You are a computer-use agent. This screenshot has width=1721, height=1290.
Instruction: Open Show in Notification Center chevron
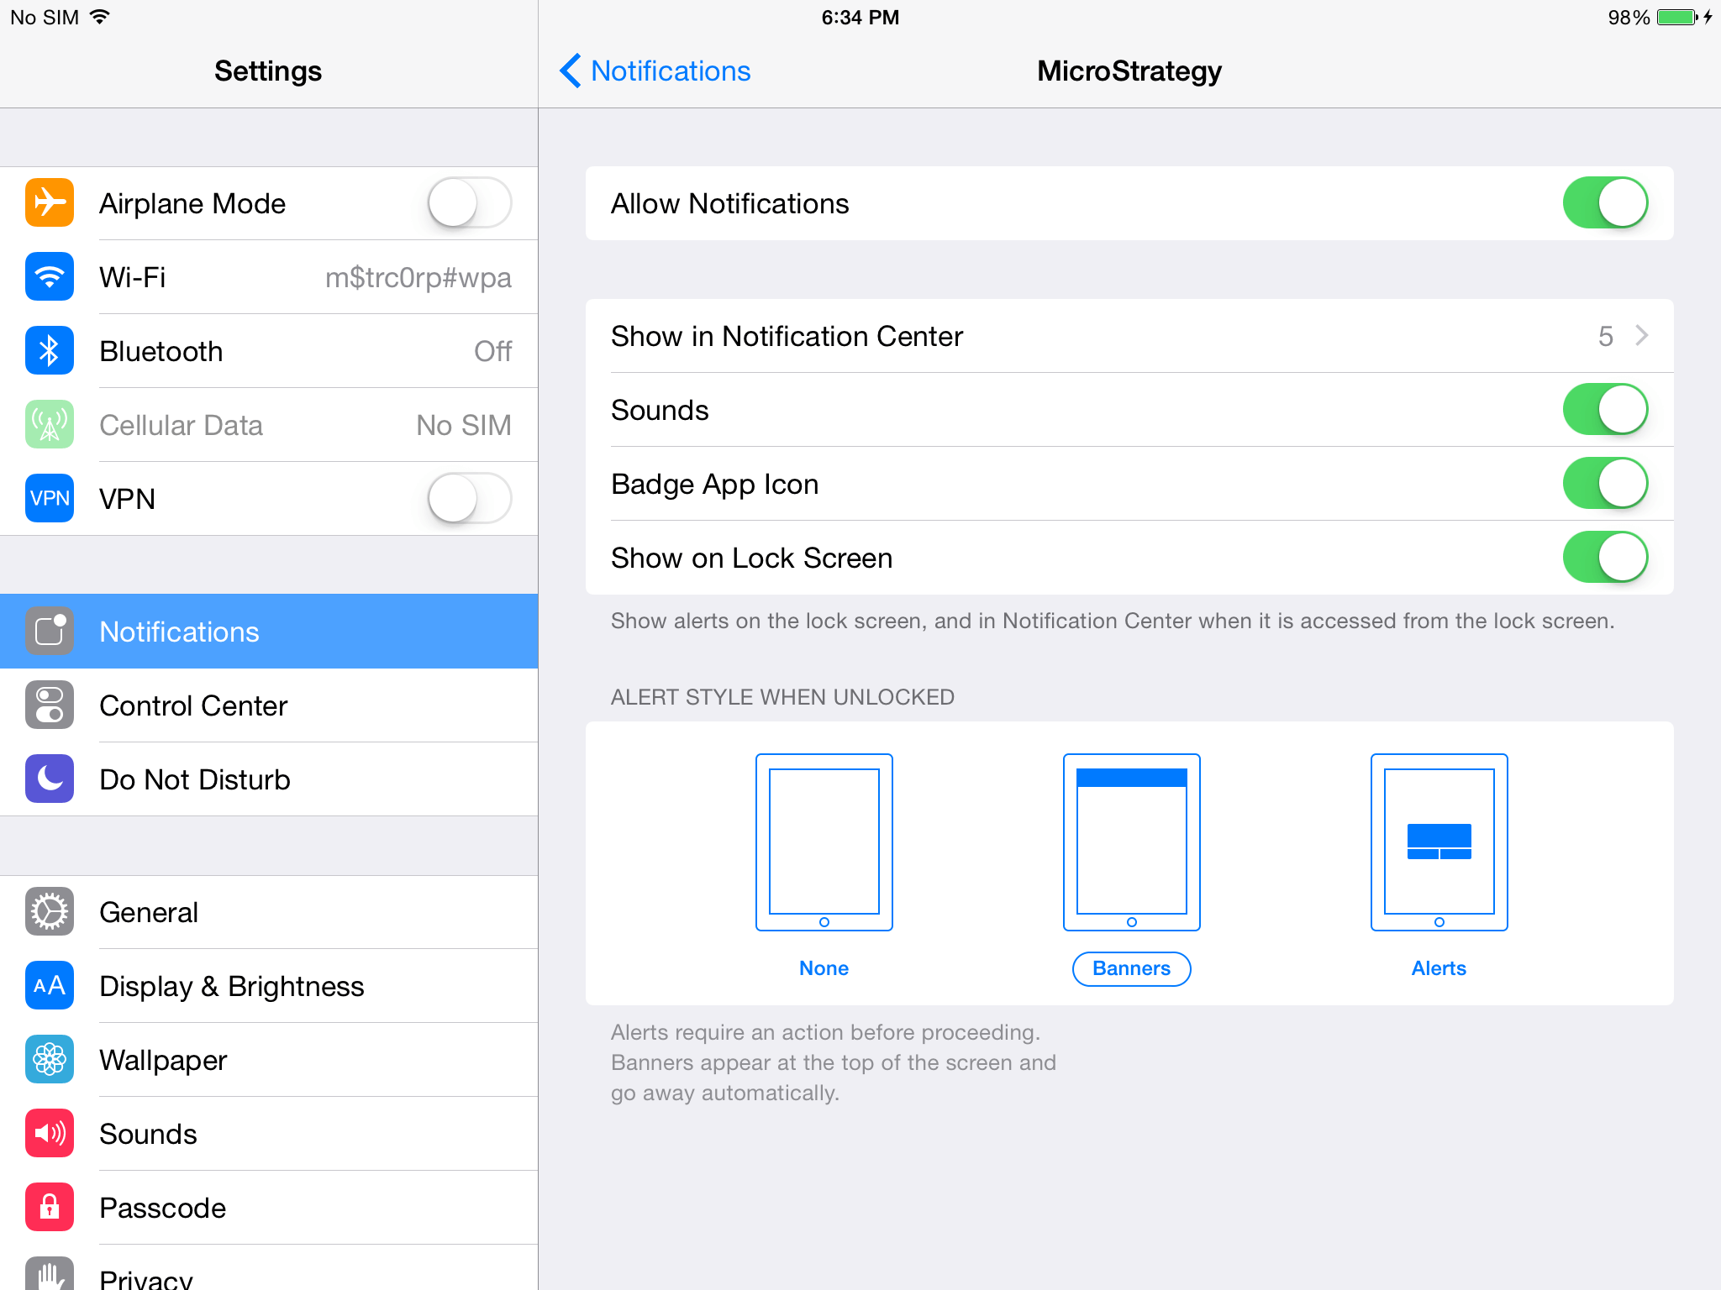click(1641, 336)
